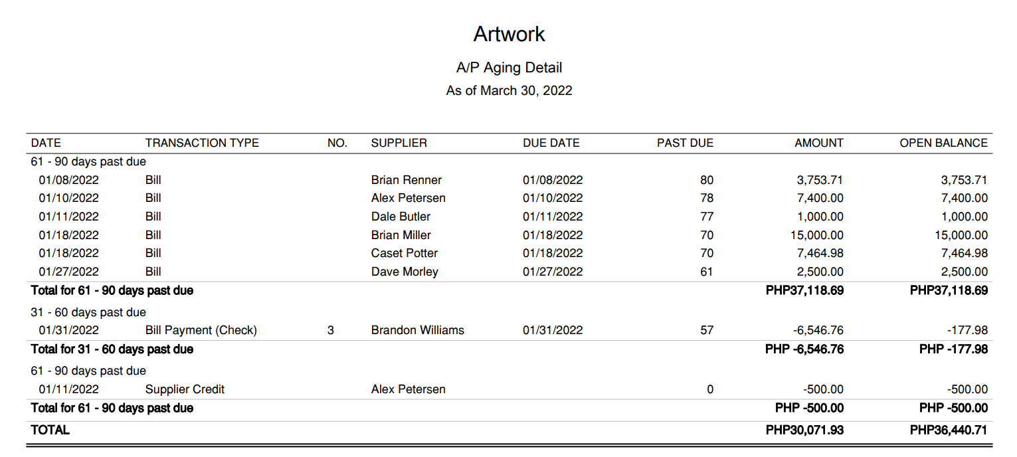The height and width of the screenshot is (457, 1017).
Task: Click the TRANSACTION TYPE column header
Action: (x=202, y=143)
